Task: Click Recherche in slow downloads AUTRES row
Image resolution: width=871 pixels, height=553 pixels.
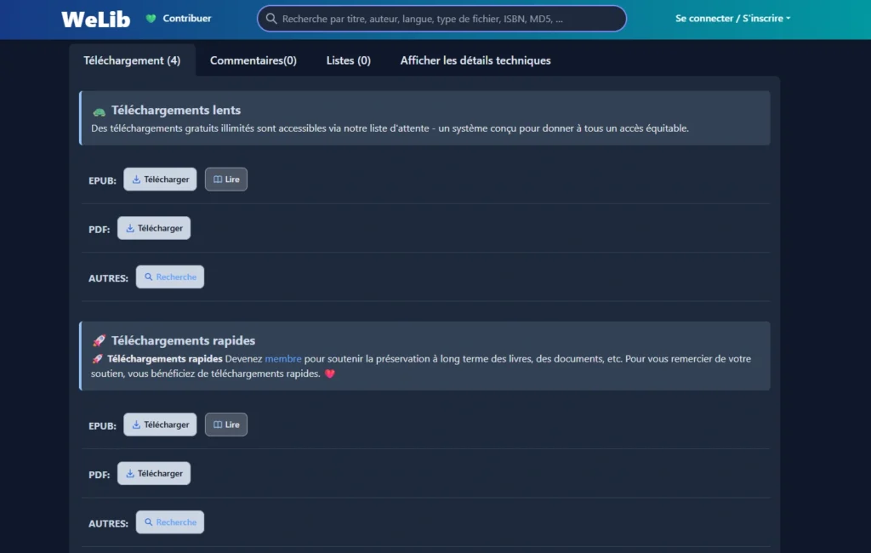Action: (x=170, y=276)
